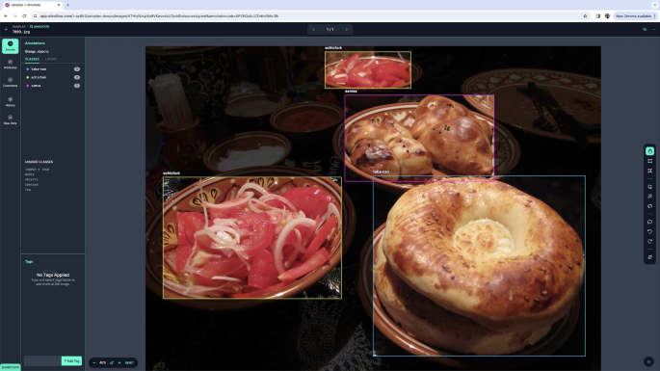Open the top-right options menu
Image resolution: width=660 pixels, height=371 pixels.
(653, 30)
